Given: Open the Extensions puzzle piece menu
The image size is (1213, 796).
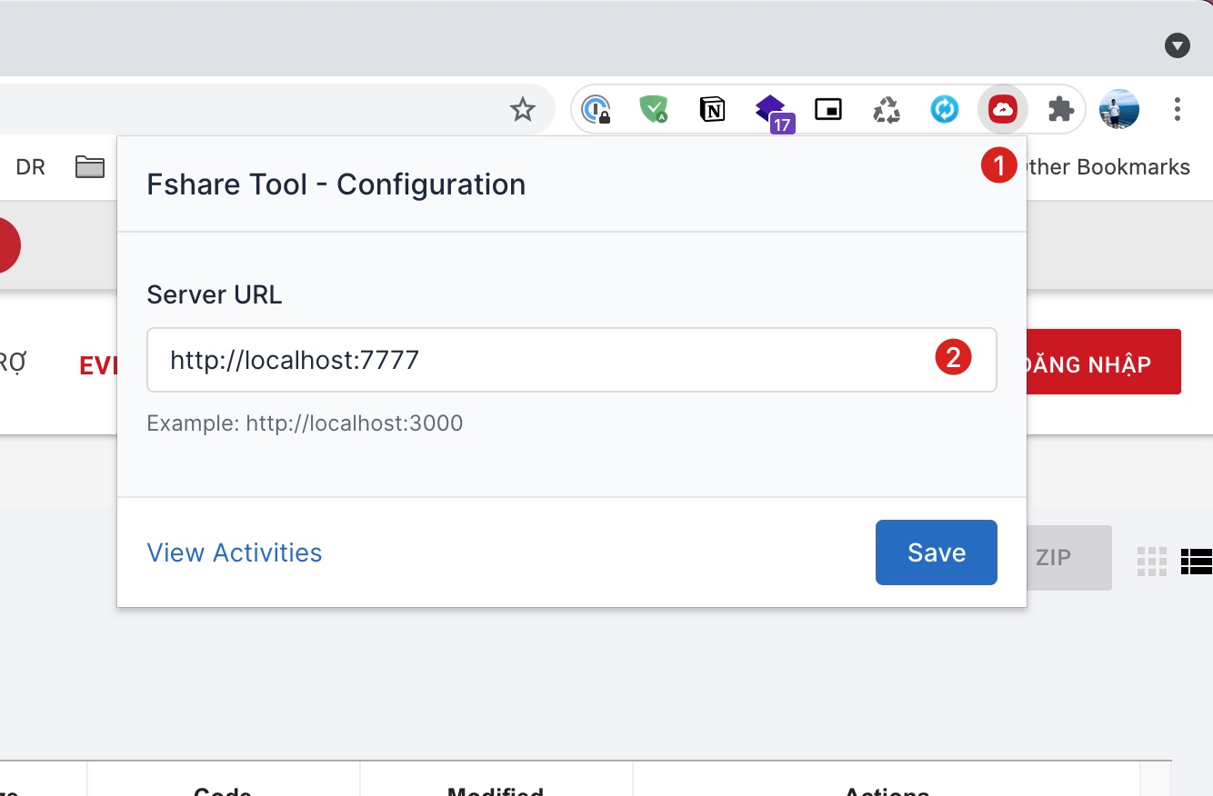Looking at the screenshot, I should 1061,110.
